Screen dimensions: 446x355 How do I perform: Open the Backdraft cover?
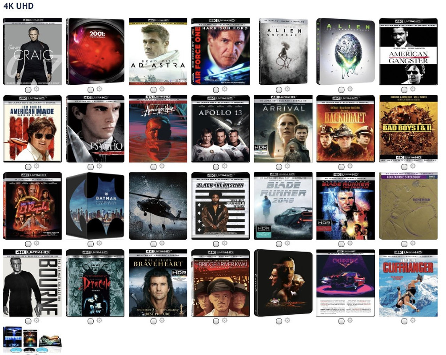pos(346,129)
